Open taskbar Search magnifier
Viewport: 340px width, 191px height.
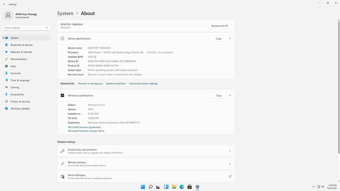(x=151, y=187)
